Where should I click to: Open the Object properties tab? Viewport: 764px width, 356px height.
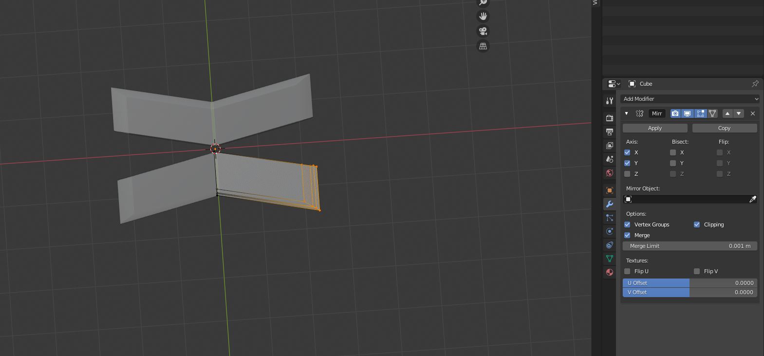(610, 190)
